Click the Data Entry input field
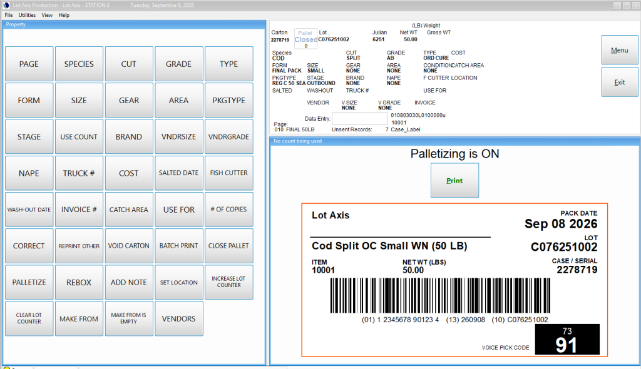The height and width of the screenshot is (369, 641). pyautogui.click(x=360, y=118)
